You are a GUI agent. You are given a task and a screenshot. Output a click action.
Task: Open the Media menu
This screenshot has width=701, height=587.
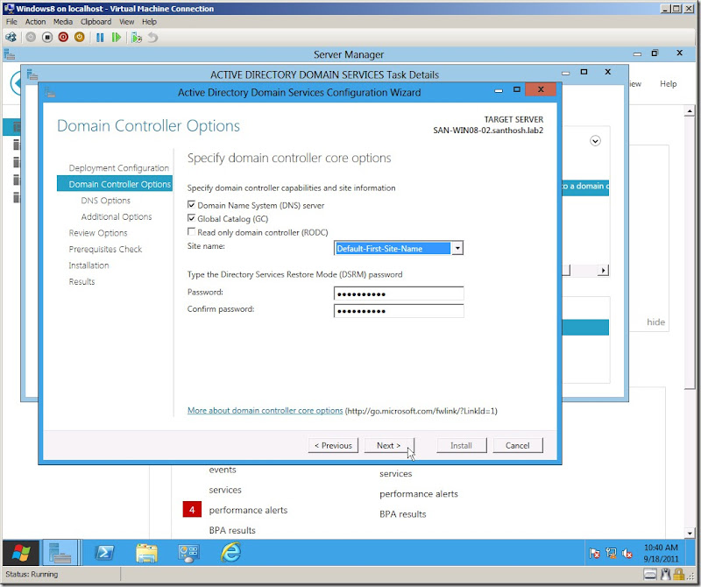(63, 22)
